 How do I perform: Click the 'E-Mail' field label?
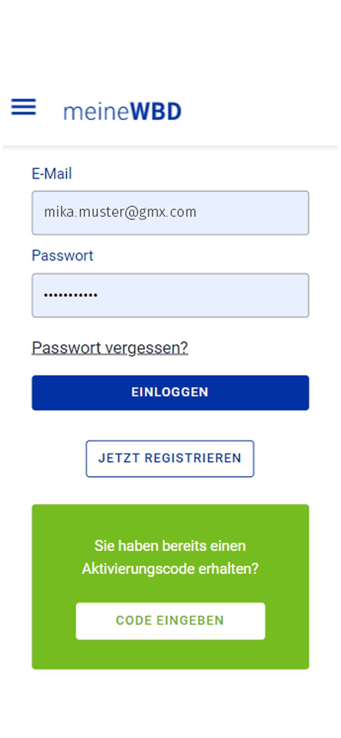coord(52,174)
